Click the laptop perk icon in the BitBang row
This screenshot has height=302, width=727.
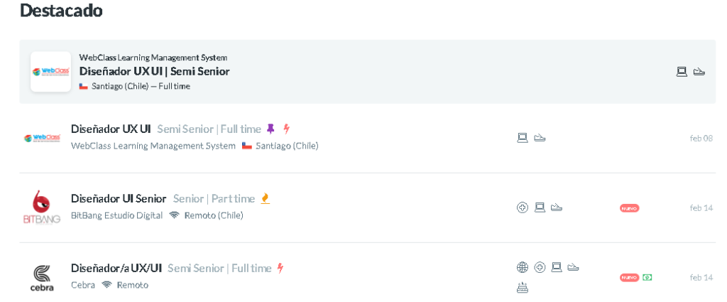coord(540,207)
